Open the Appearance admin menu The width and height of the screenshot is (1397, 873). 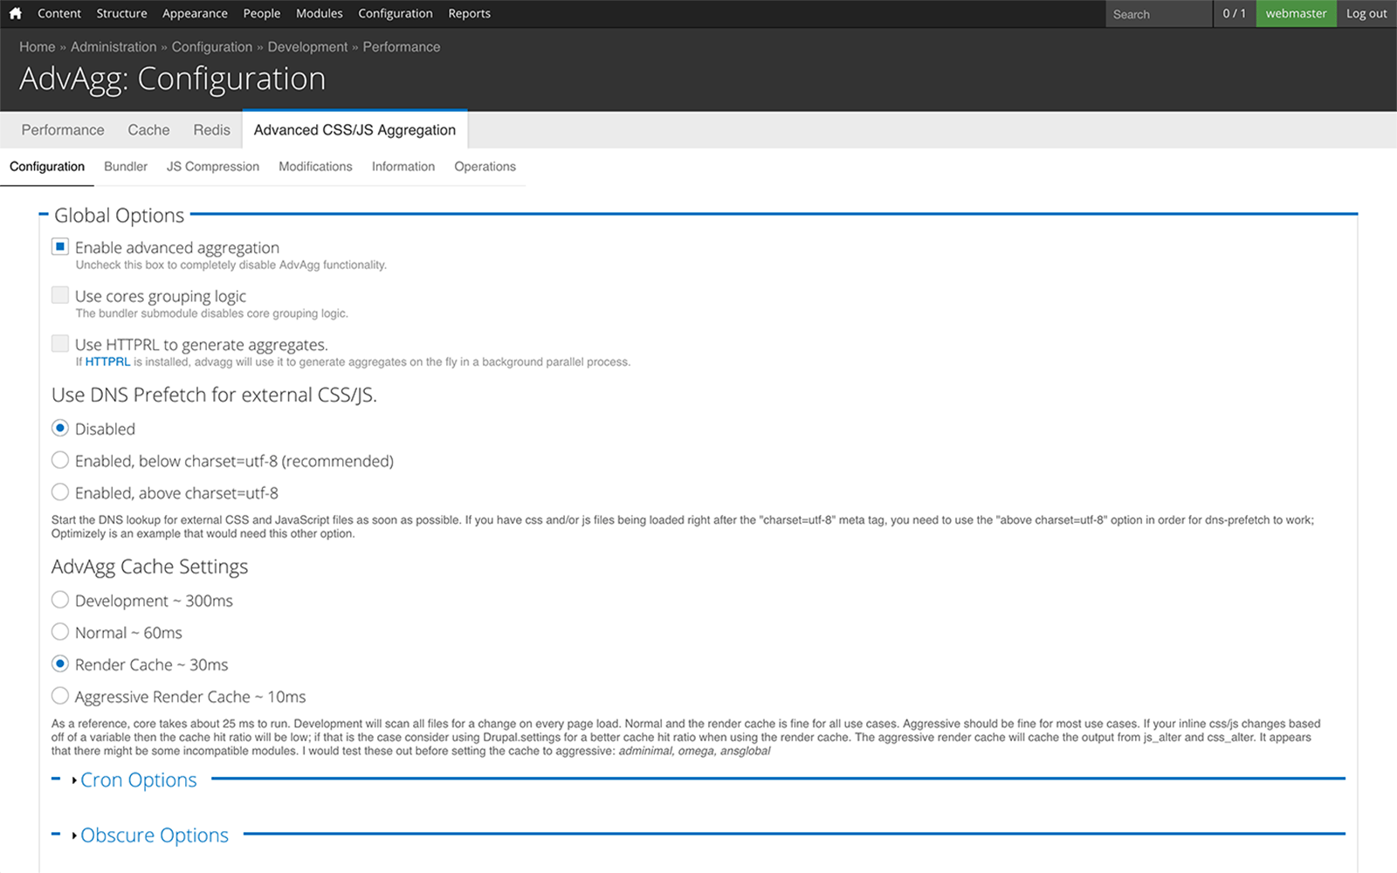[x=195, y=13]
